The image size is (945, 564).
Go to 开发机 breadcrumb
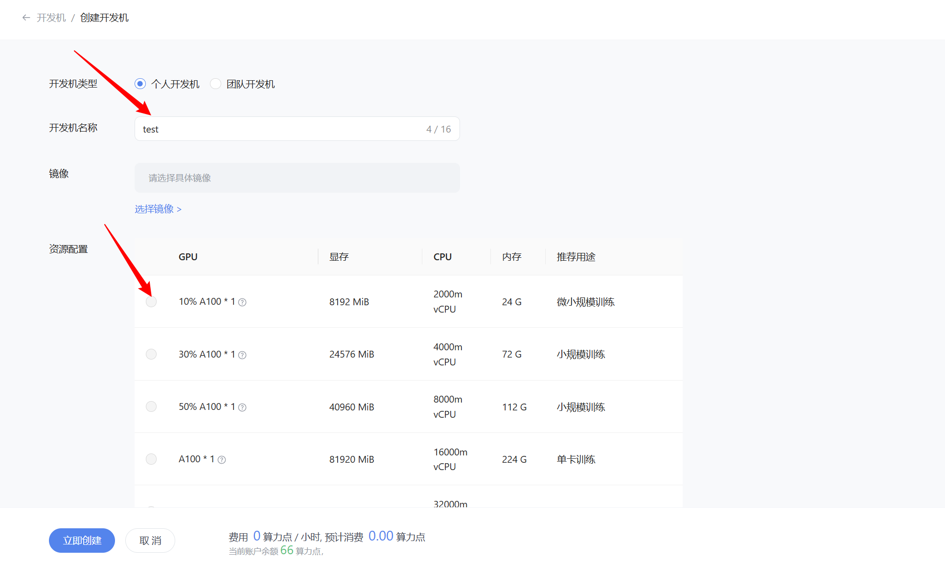point(51,18)
